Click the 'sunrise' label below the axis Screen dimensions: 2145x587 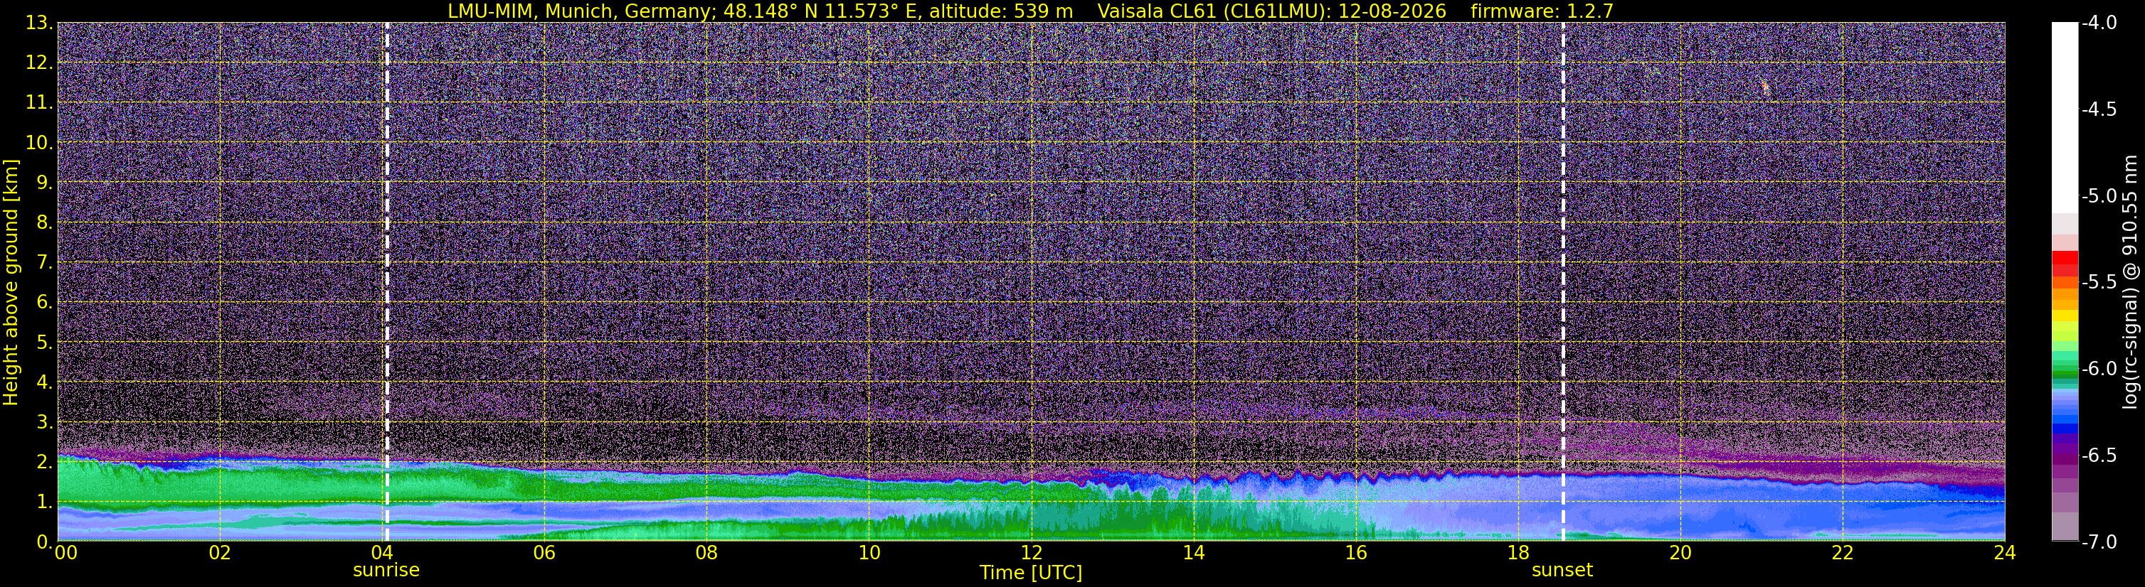(x=386, y=571)
